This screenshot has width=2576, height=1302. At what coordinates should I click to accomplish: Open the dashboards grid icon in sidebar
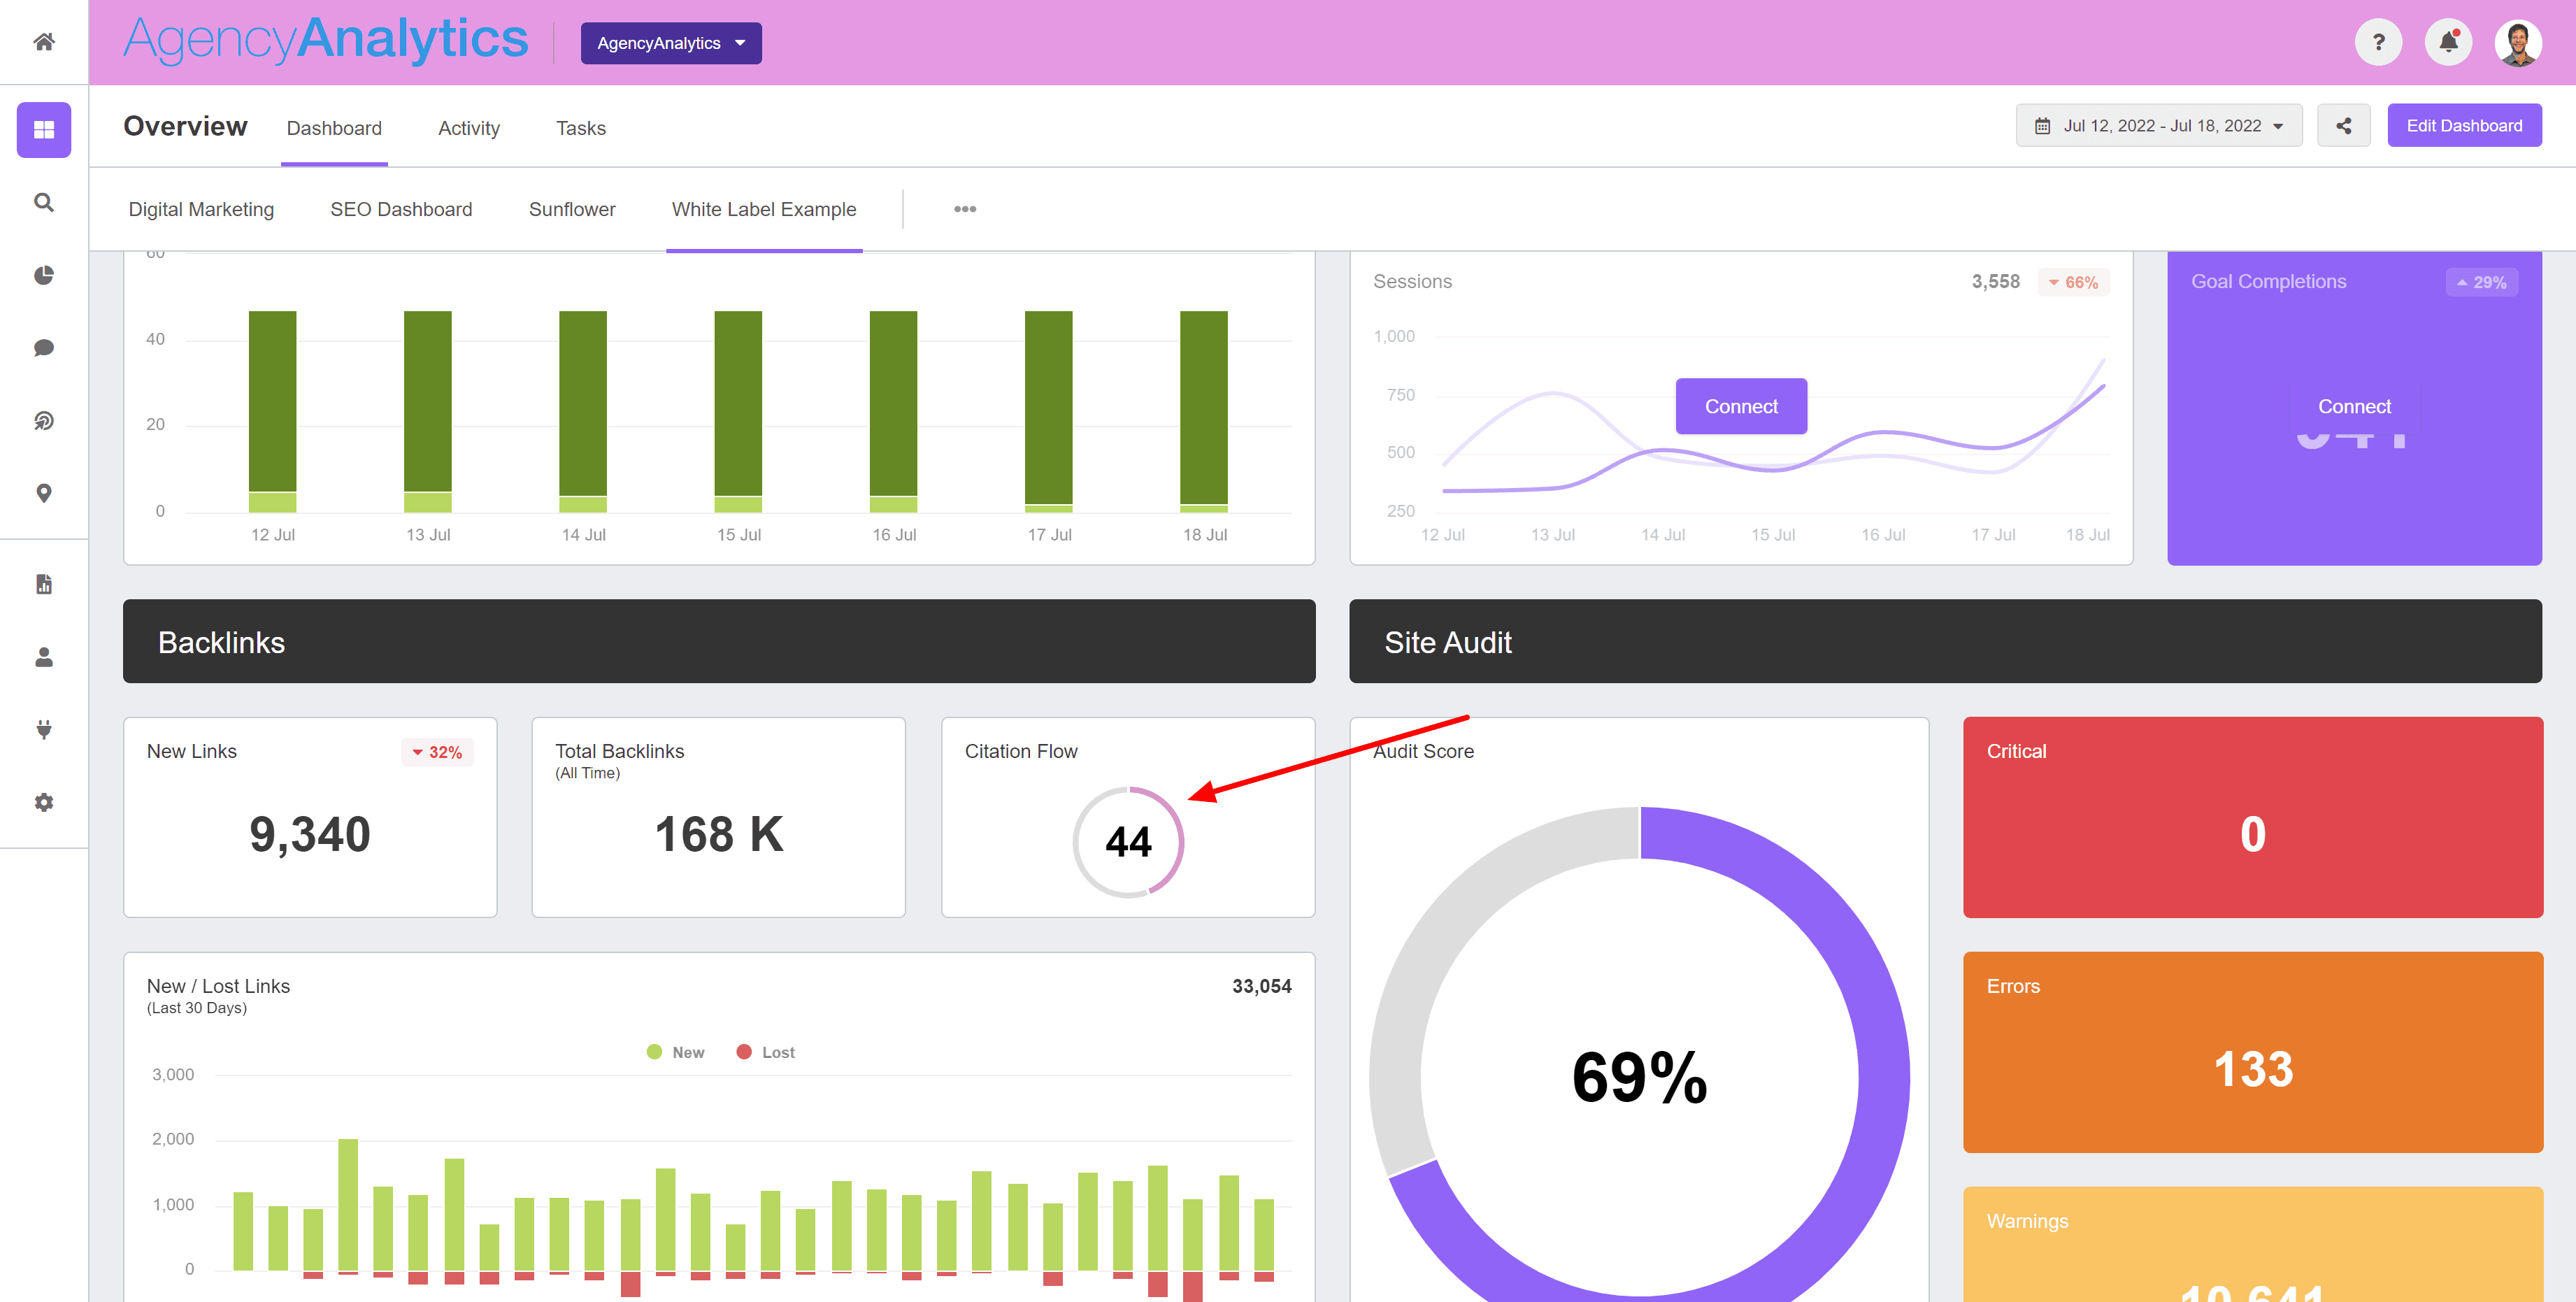click(x=43, y=129)
